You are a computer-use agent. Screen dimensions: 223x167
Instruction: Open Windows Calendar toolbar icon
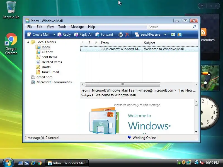click(x=180, y=35)
